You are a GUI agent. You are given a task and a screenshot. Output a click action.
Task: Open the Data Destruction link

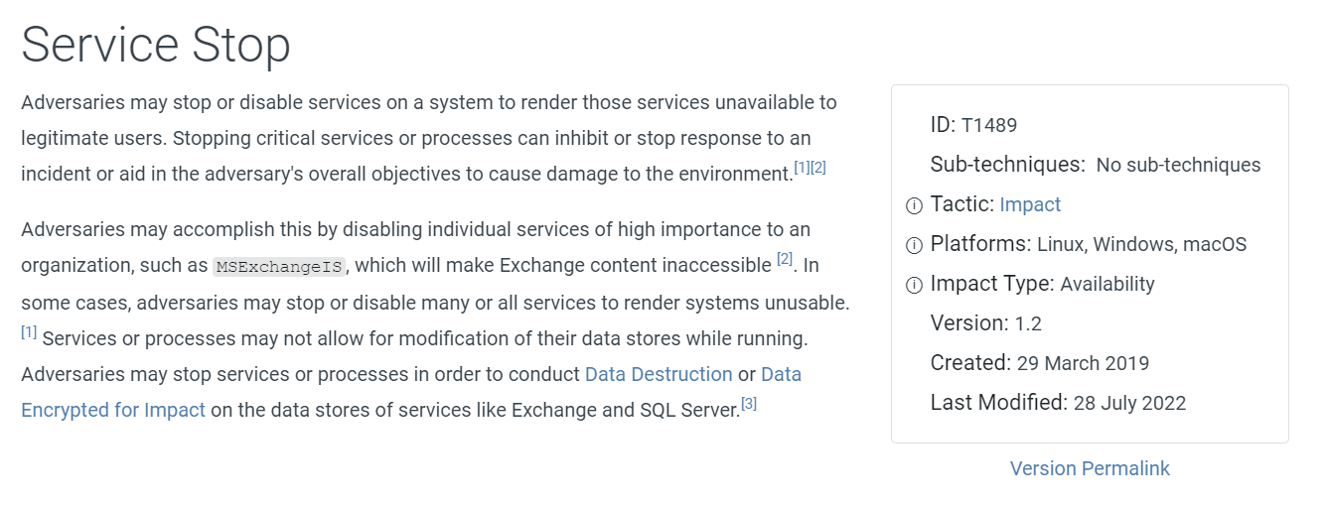(659, 374)
